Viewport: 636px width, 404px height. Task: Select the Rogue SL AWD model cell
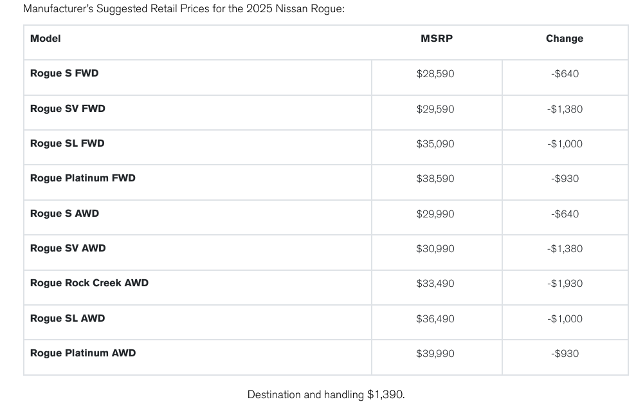click(x=68, y=318)
